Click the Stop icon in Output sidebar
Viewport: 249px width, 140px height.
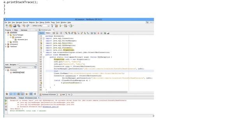pos(6,107)
